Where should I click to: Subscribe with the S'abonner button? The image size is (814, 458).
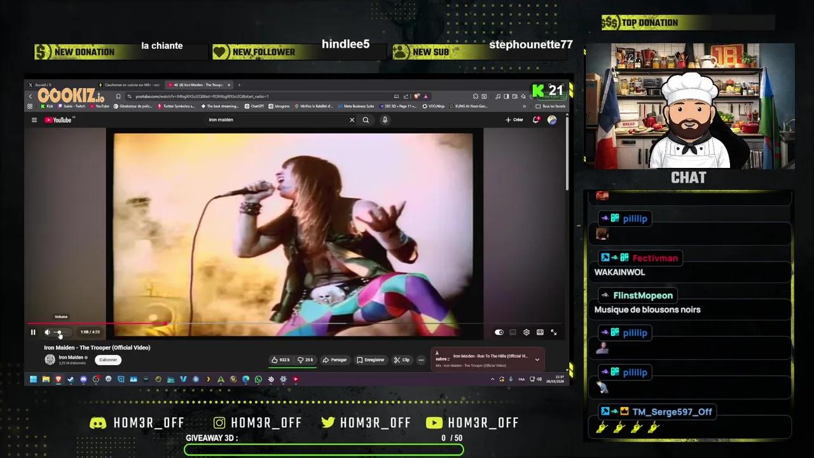[x=108, y=360]
